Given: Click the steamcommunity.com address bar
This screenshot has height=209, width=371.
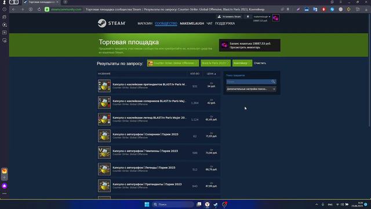Looking at the screenshot, I should pyautogui.click(x=66, y=9).
